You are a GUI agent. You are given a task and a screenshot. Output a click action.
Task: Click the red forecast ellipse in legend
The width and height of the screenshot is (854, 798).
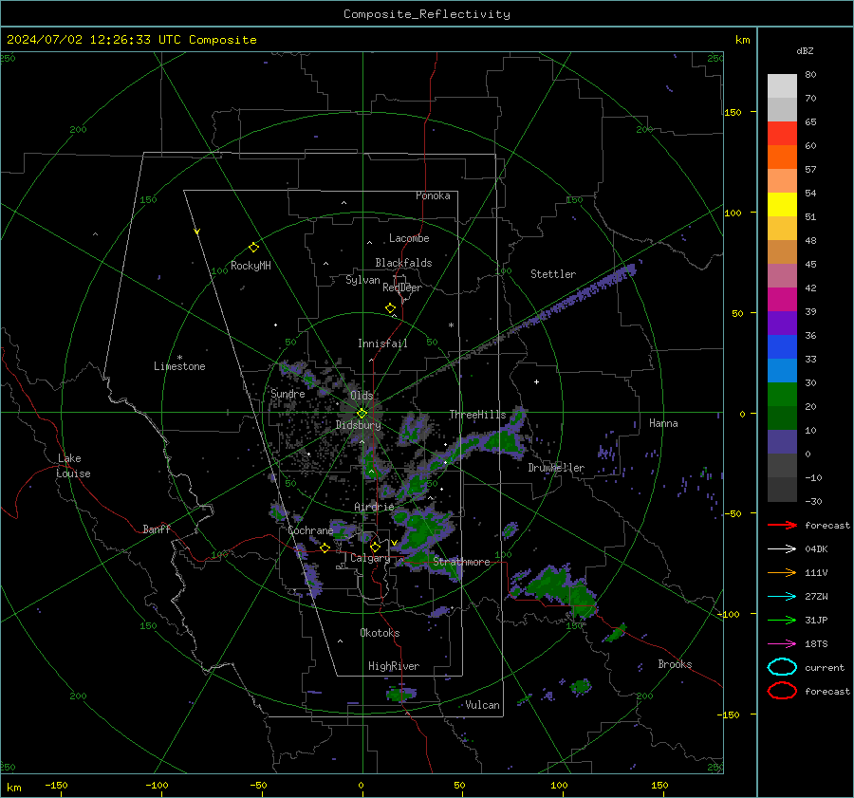click(x=782, y=691)
